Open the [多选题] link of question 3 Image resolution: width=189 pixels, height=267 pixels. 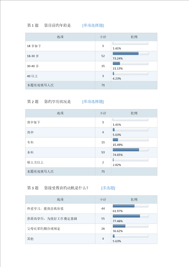(x=108, y=188)
